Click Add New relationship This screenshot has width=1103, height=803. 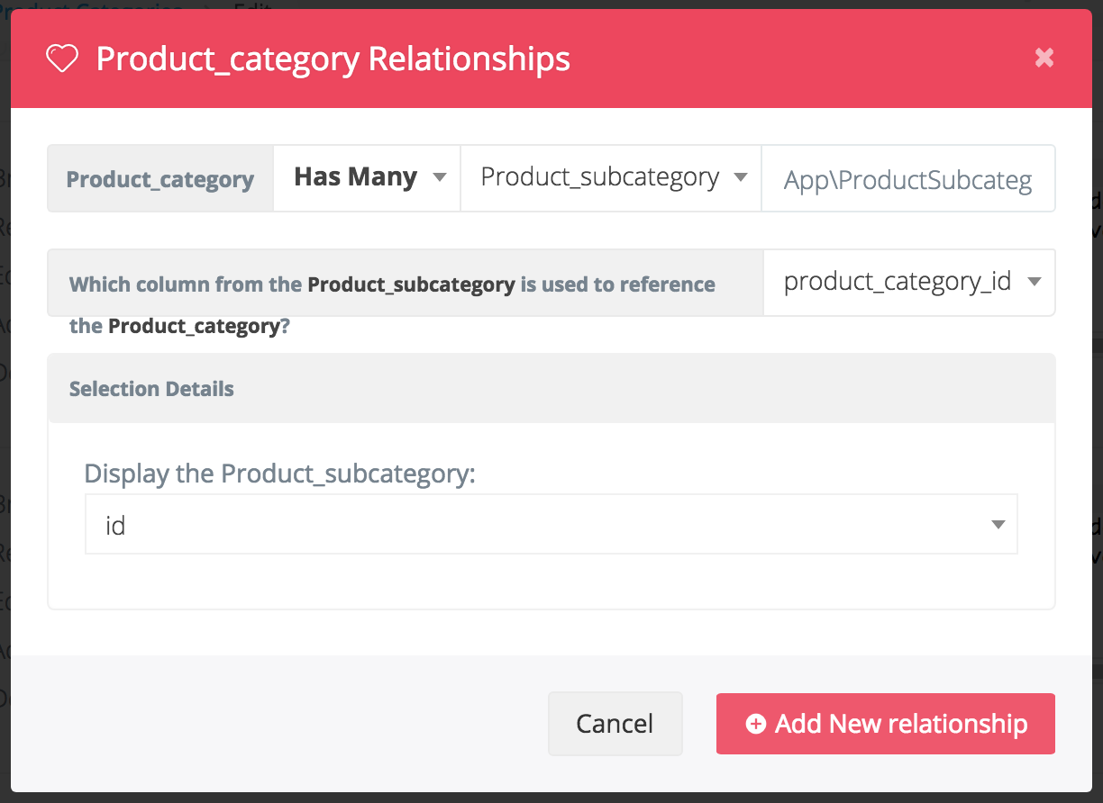[x=885, y=723]
